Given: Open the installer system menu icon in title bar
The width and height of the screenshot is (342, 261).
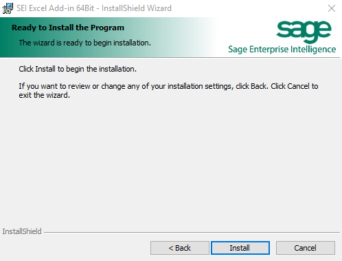Looking at the screenshot, I should point(8,8).
